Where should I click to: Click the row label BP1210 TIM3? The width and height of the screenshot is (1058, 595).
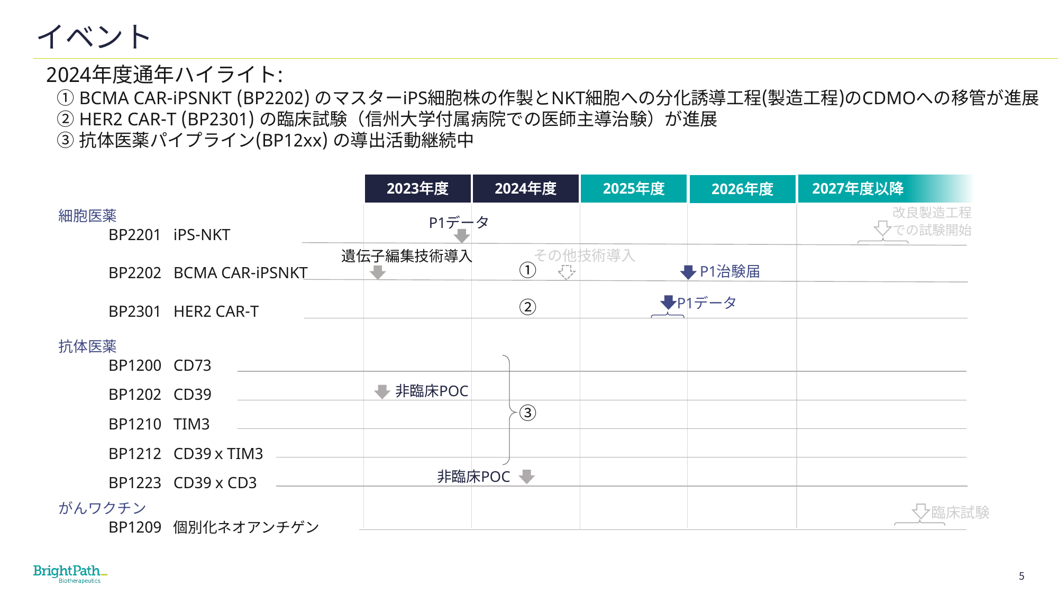pos(159,424)
